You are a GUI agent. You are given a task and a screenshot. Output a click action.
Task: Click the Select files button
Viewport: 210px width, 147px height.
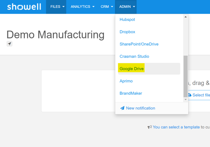[x=199, y=95]
